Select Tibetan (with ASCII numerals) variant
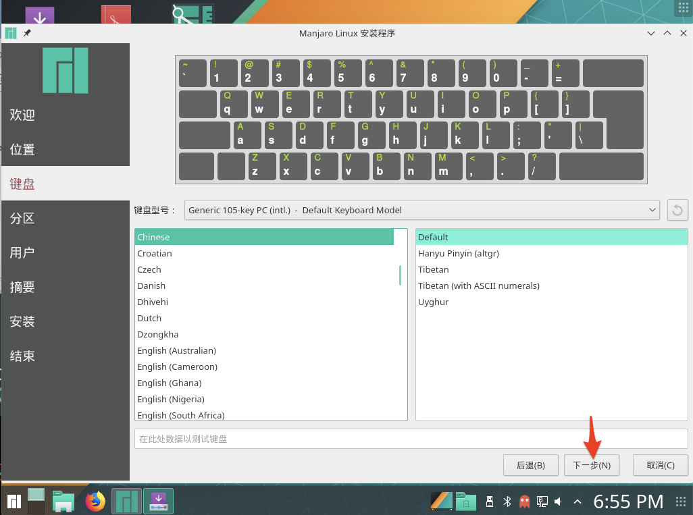This screenshot has height=515, width=693. (552, 286)
